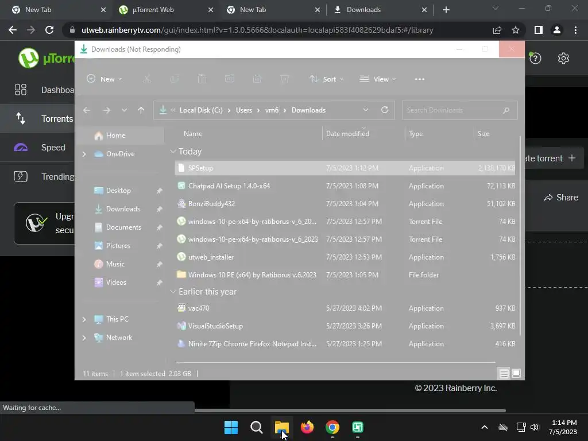The width and height of the screenshot is (588, 441).
Task: Expand address bar history dropdown
Action: (x=366, y=110)
